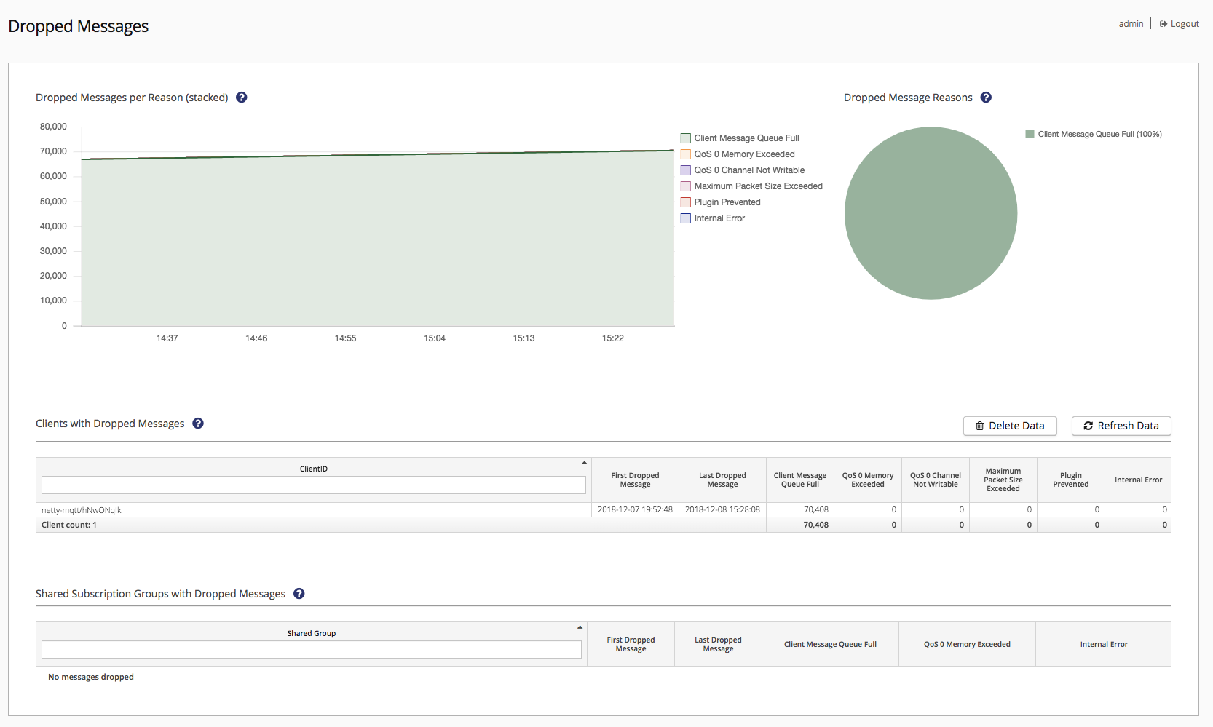
Task: Toggle QoS 0 Channel Not Writable legend swatch
Action: coord(686,170)
